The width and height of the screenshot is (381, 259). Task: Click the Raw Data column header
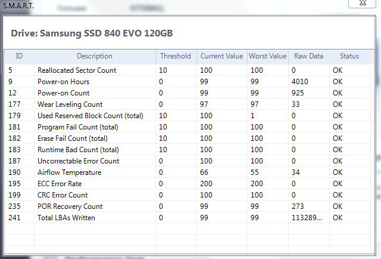click(308, 57)
